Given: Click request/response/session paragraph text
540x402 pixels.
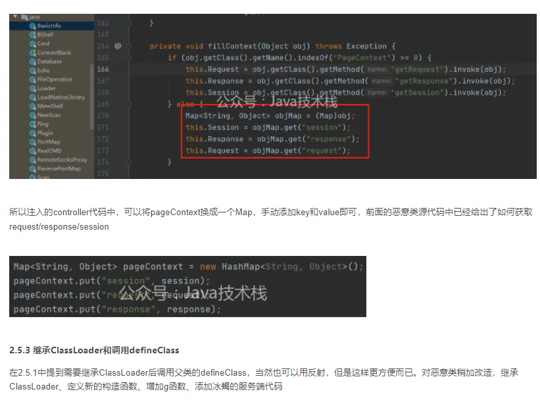Looking at the screenshot, I should (x=59, y=227).
